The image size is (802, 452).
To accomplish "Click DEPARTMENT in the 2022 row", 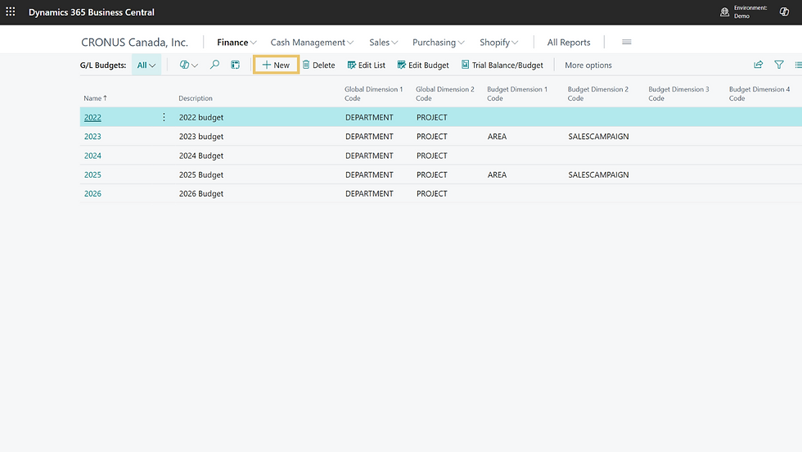I will coord(369,117).
